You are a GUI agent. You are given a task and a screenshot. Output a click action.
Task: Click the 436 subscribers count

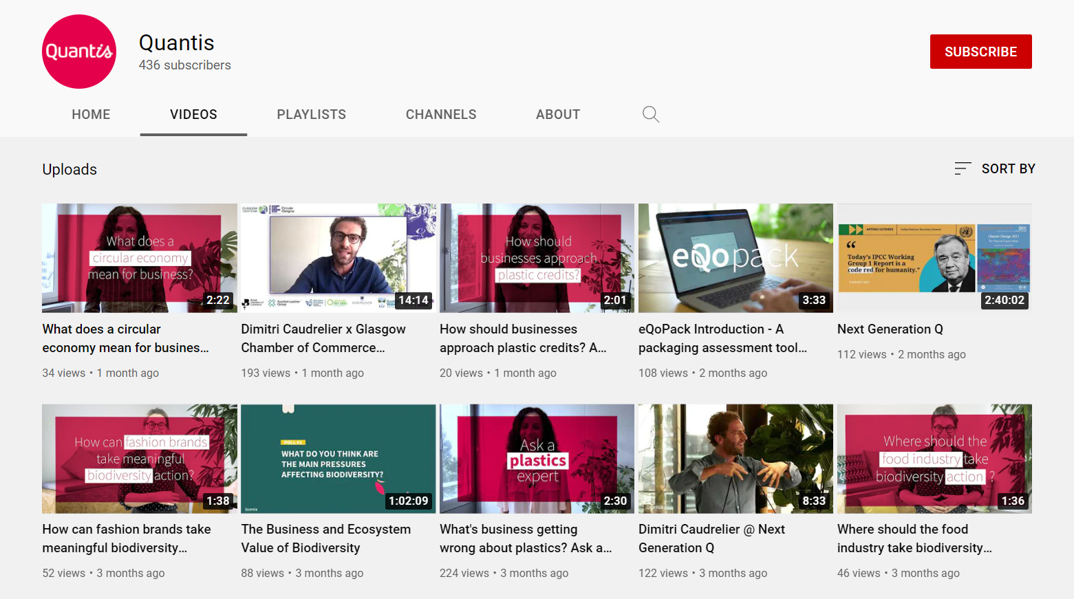click(x=185, y=65)
